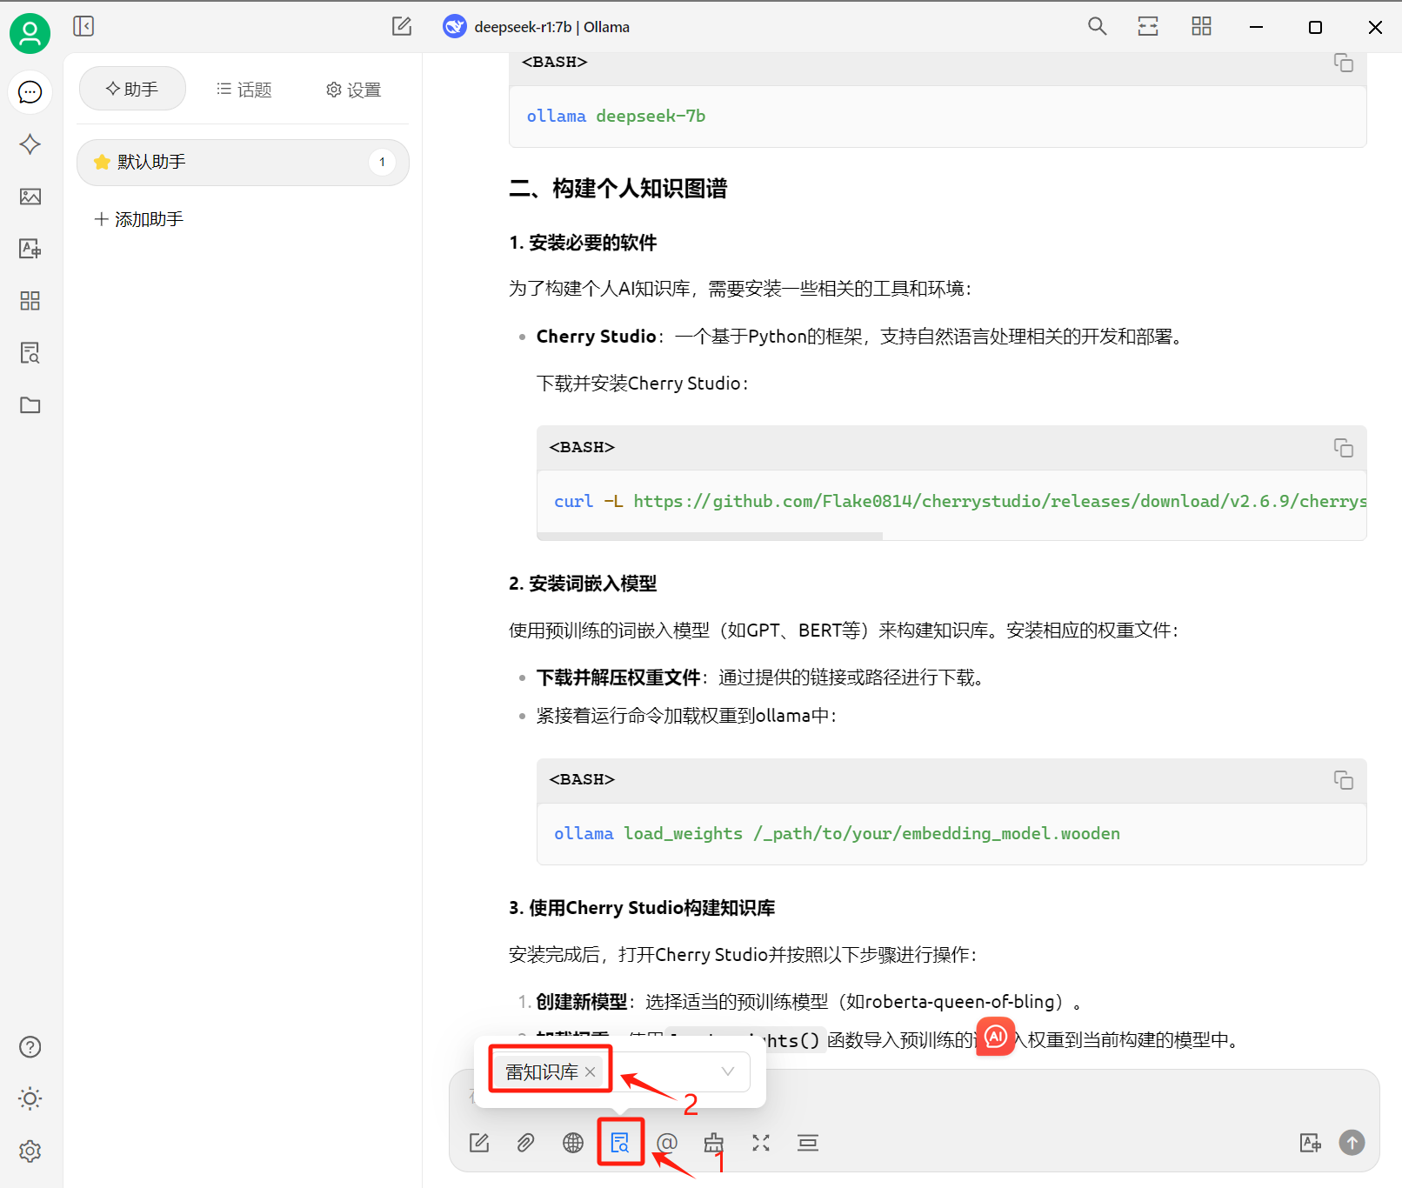Click the heading 1. 安装必要的软件
The height and width of the screenshot is (1188, 1402).
pyautogui.click(x=583, y=243)
